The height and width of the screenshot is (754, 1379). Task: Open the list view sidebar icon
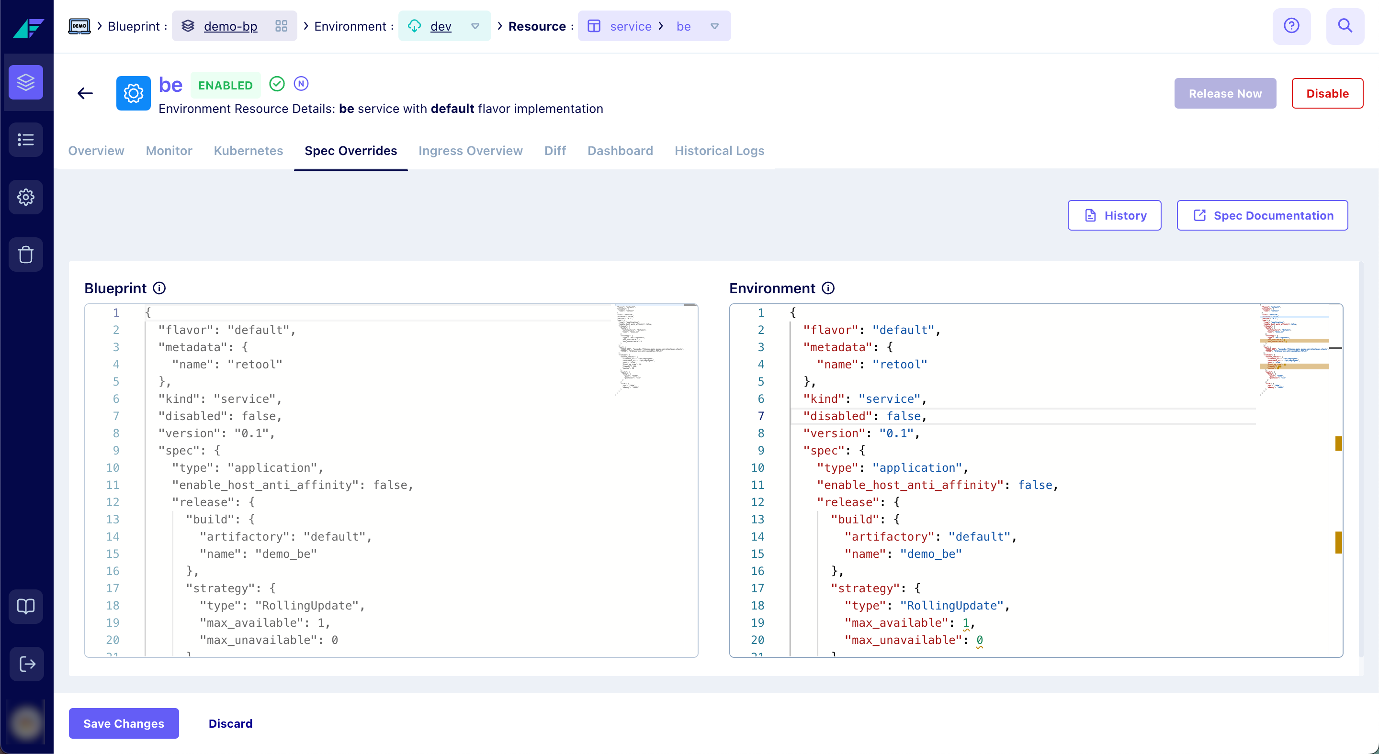pyautogui.click(x=26, y=140)
